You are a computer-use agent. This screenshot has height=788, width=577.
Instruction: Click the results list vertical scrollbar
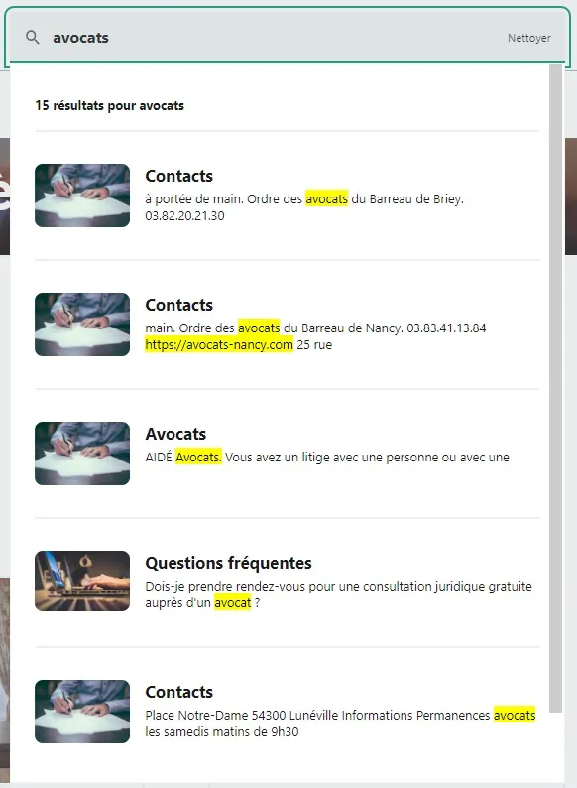point(555,387)
